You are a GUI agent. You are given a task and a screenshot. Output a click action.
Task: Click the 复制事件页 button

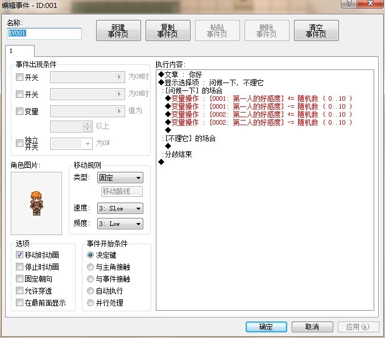click(x=168, y=31)
